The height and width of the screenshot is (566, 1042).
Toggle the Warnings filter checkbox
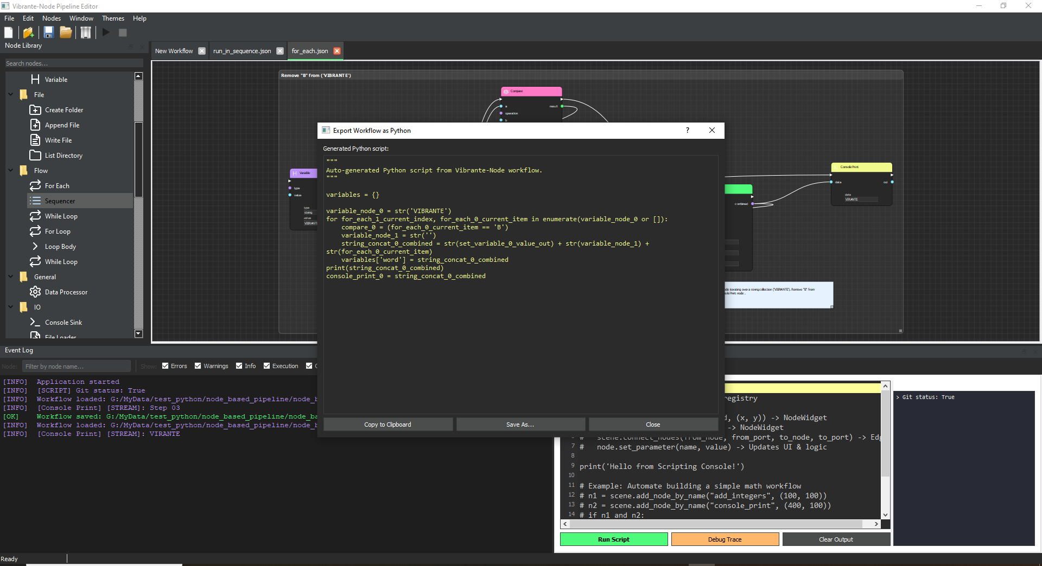[x=198, y=366]
